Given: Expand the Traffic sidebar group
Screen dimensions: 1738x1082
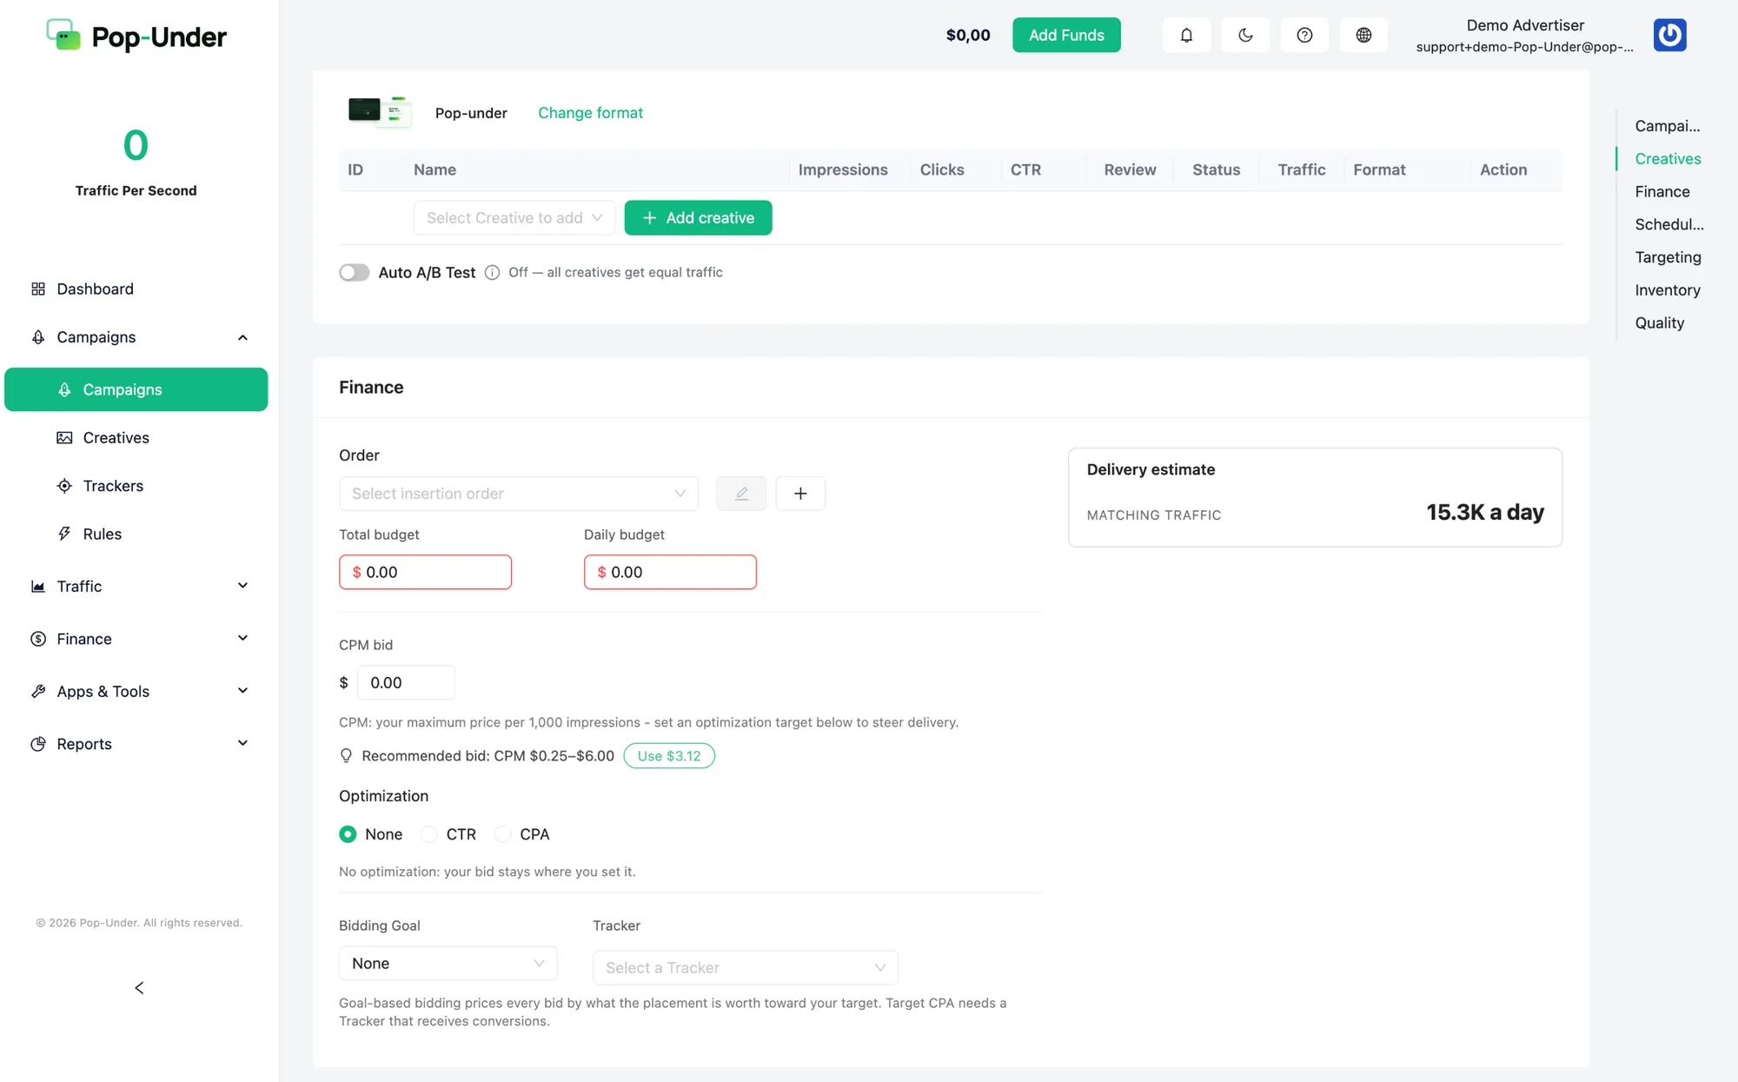Looking at the screenshot, I should point(243,586).
